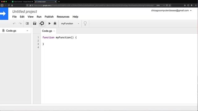Click the tracking protection shield icon

pos(28,6)
